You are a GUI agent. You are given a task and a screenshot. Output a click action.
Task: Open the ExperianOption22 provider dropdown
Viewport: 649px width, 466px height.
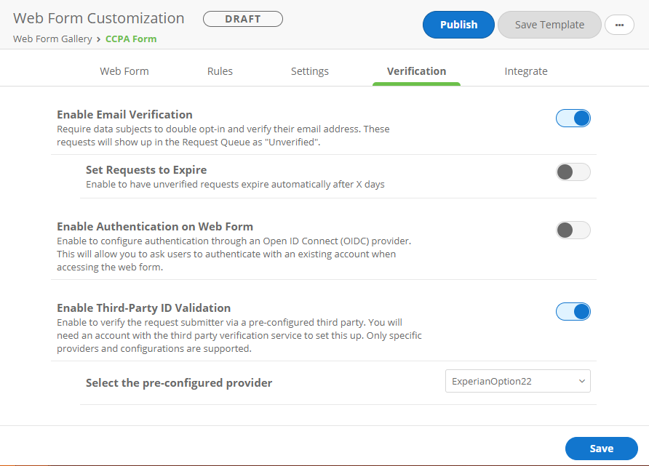(517, 381)
